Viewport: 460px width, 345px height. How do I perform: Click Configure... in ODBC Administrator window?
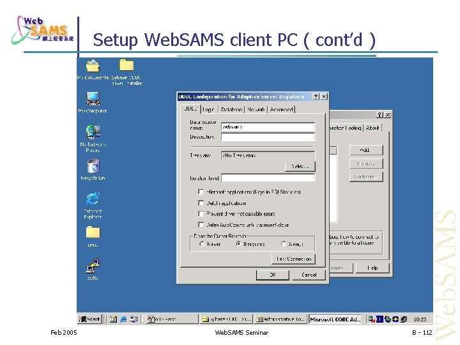point(366,176)
